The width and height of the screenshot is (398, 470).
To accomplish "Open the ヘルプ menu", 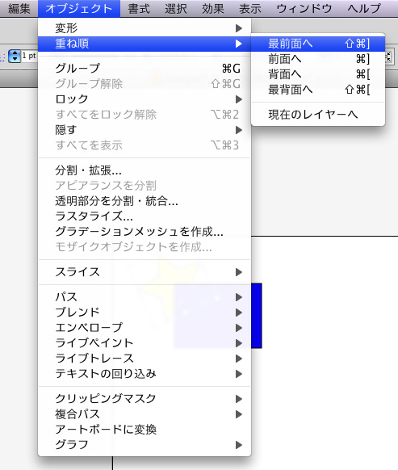I will (364, 8).
